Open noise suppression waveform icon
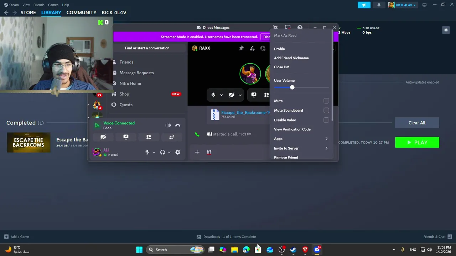Screen dimensions: 456x256 (x=168, y=125)
